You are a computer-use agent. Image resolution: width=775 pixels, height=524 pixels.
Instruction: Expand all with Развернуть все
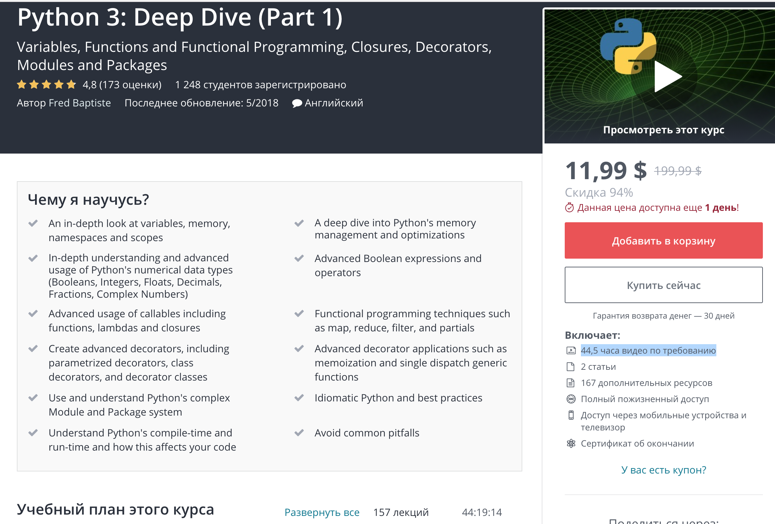tap(322, 512)
